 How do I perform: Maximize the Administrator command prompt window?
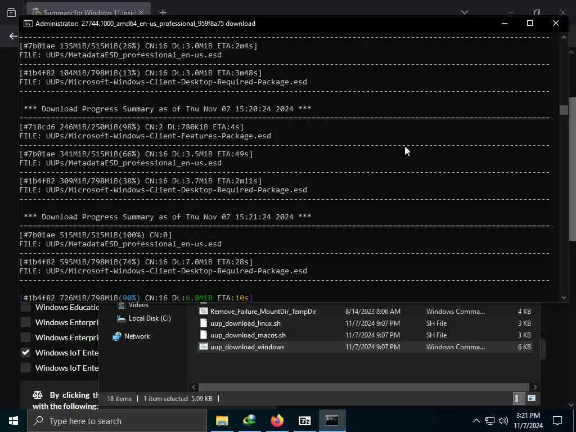tap(530, 23)
